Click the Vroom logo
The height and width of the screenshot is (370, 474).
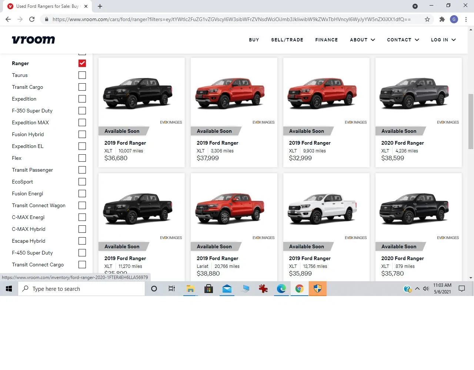click(33, 40)
